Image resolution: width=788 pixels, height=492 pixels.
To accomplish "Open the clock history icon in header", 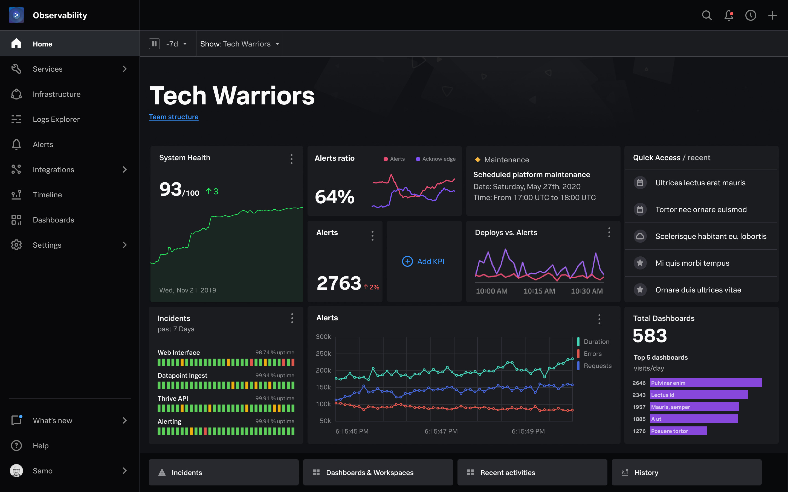I will click(751, 15).
